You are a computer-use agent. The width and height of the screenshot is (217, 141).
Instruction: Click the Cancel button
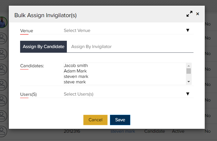[x=95, y=120]
